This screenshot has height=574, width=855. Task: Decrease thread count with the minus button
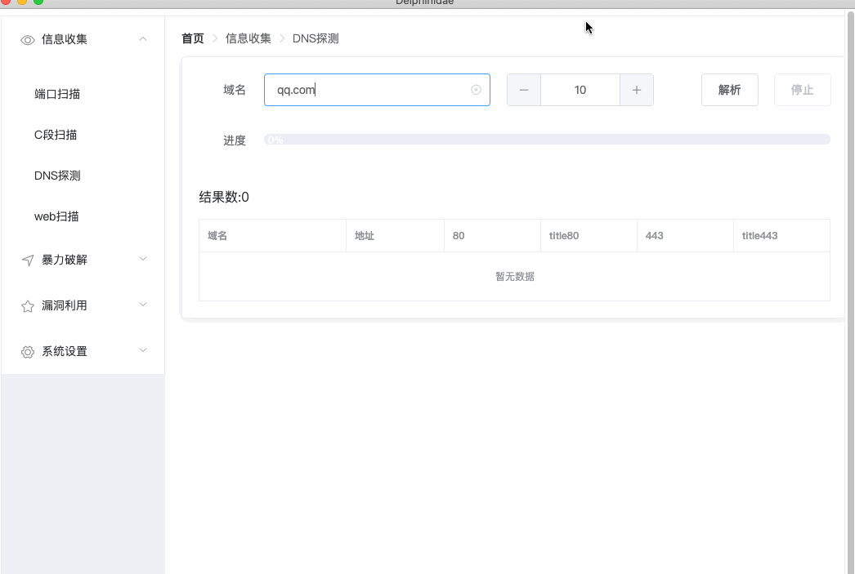point(524,90)
